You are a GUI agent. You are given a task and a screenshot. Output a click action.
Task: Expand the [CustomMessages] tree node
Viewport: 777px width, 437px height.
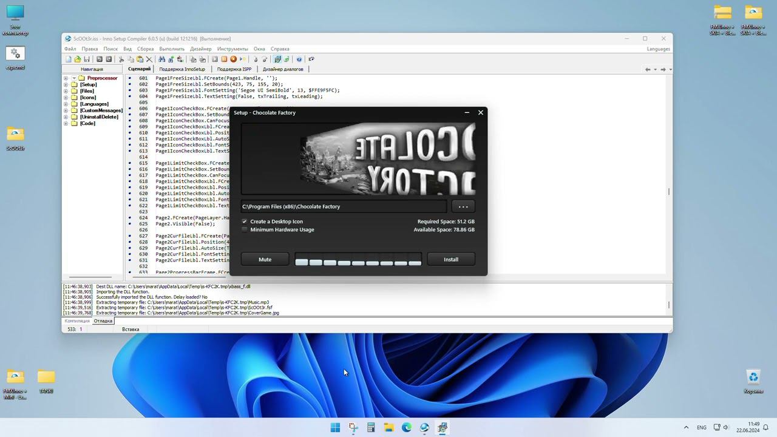[66, 110]
